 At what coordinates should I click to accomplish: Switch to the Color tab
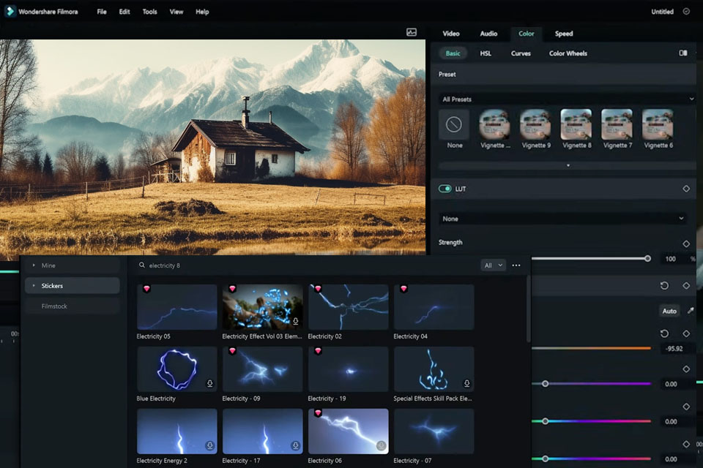point(527,34)
